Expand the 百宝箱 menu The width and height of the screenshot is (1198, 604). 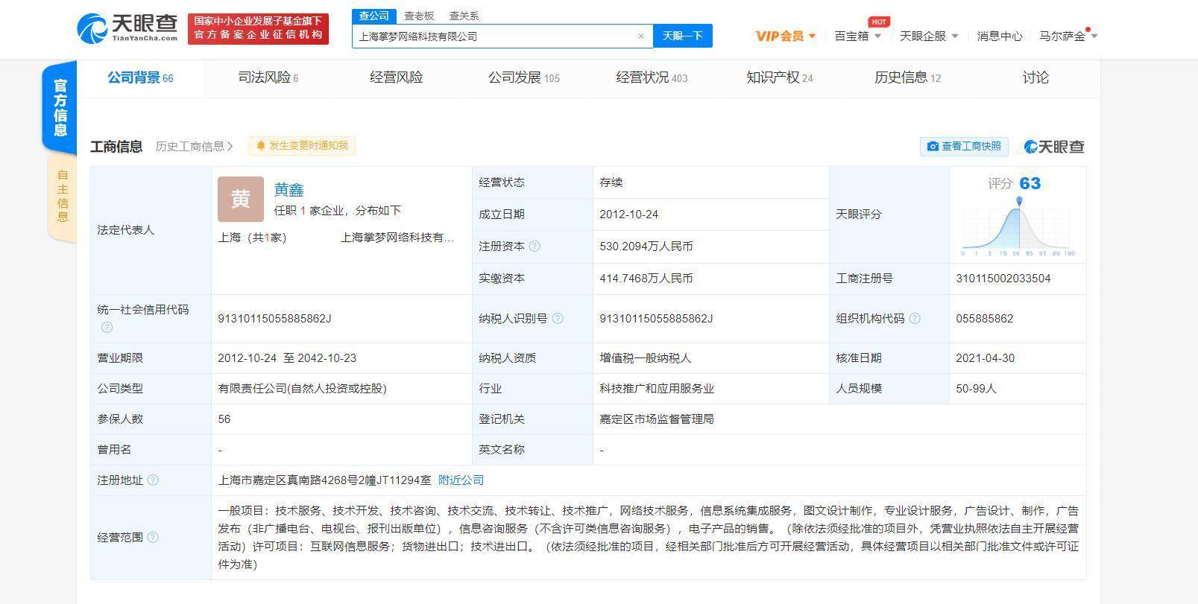tap(858, 36)
